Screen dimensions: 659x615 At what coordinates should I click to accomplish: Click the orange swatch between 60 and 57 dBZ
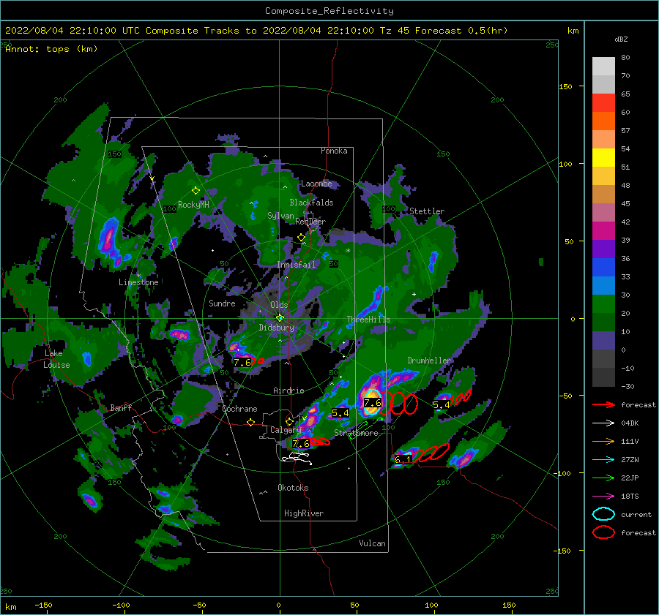603,121
